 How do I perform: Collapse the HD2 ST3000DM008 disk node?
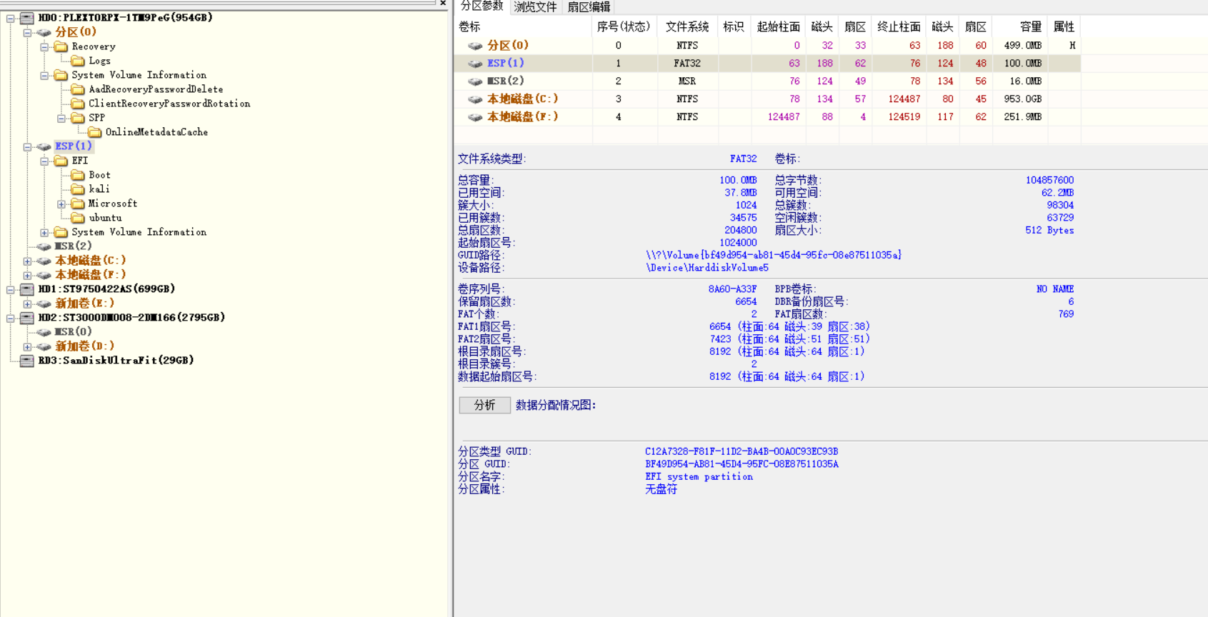(10, 318)
